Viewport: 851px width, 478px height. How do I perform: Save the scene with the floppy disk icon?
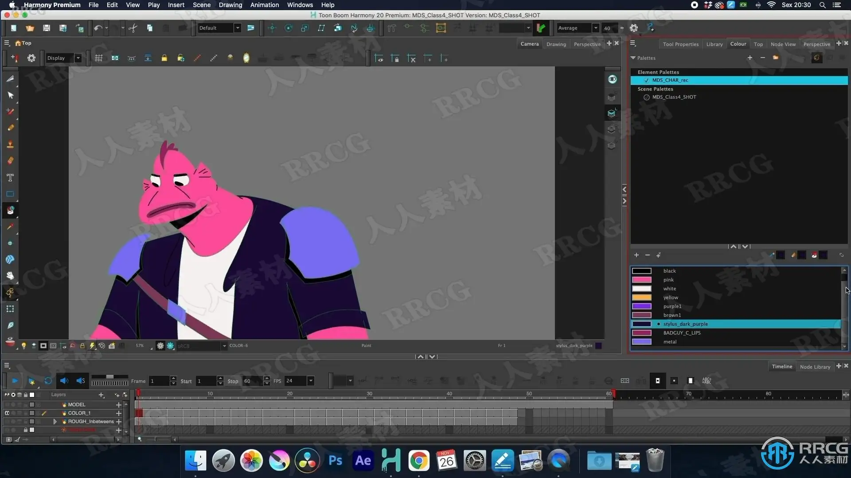(x=46, y=28)
